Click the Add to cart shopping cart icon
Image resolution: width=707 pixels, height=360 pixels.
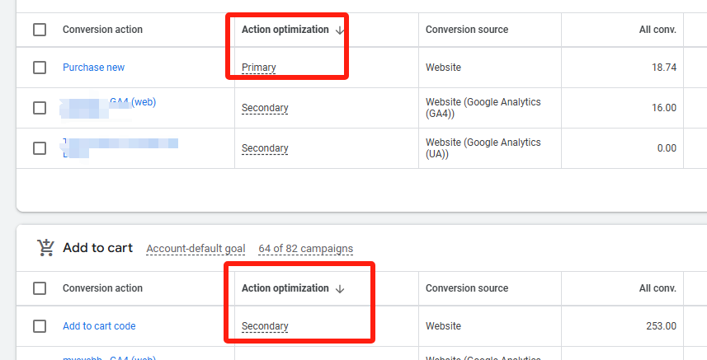pos(45,247)
